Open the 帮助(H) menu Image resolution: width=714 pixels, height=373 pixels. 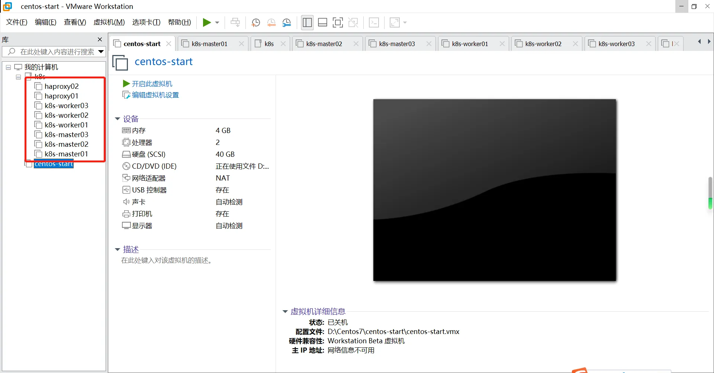(x=180, y=22)
